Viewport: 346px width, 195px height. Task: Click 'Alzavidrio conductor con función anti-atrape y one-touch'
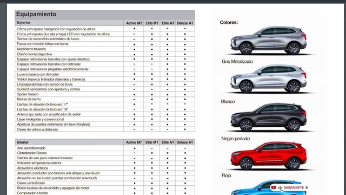(58, 173)
